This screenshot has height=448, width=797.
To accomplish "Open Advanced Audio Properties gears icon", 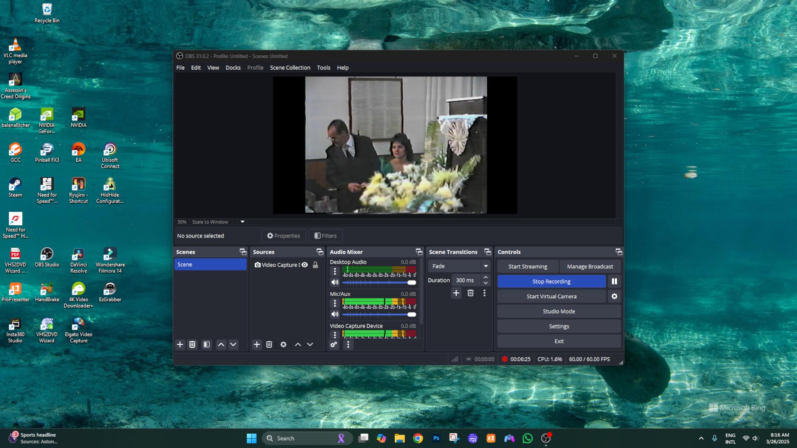I will tap(334, 345).
